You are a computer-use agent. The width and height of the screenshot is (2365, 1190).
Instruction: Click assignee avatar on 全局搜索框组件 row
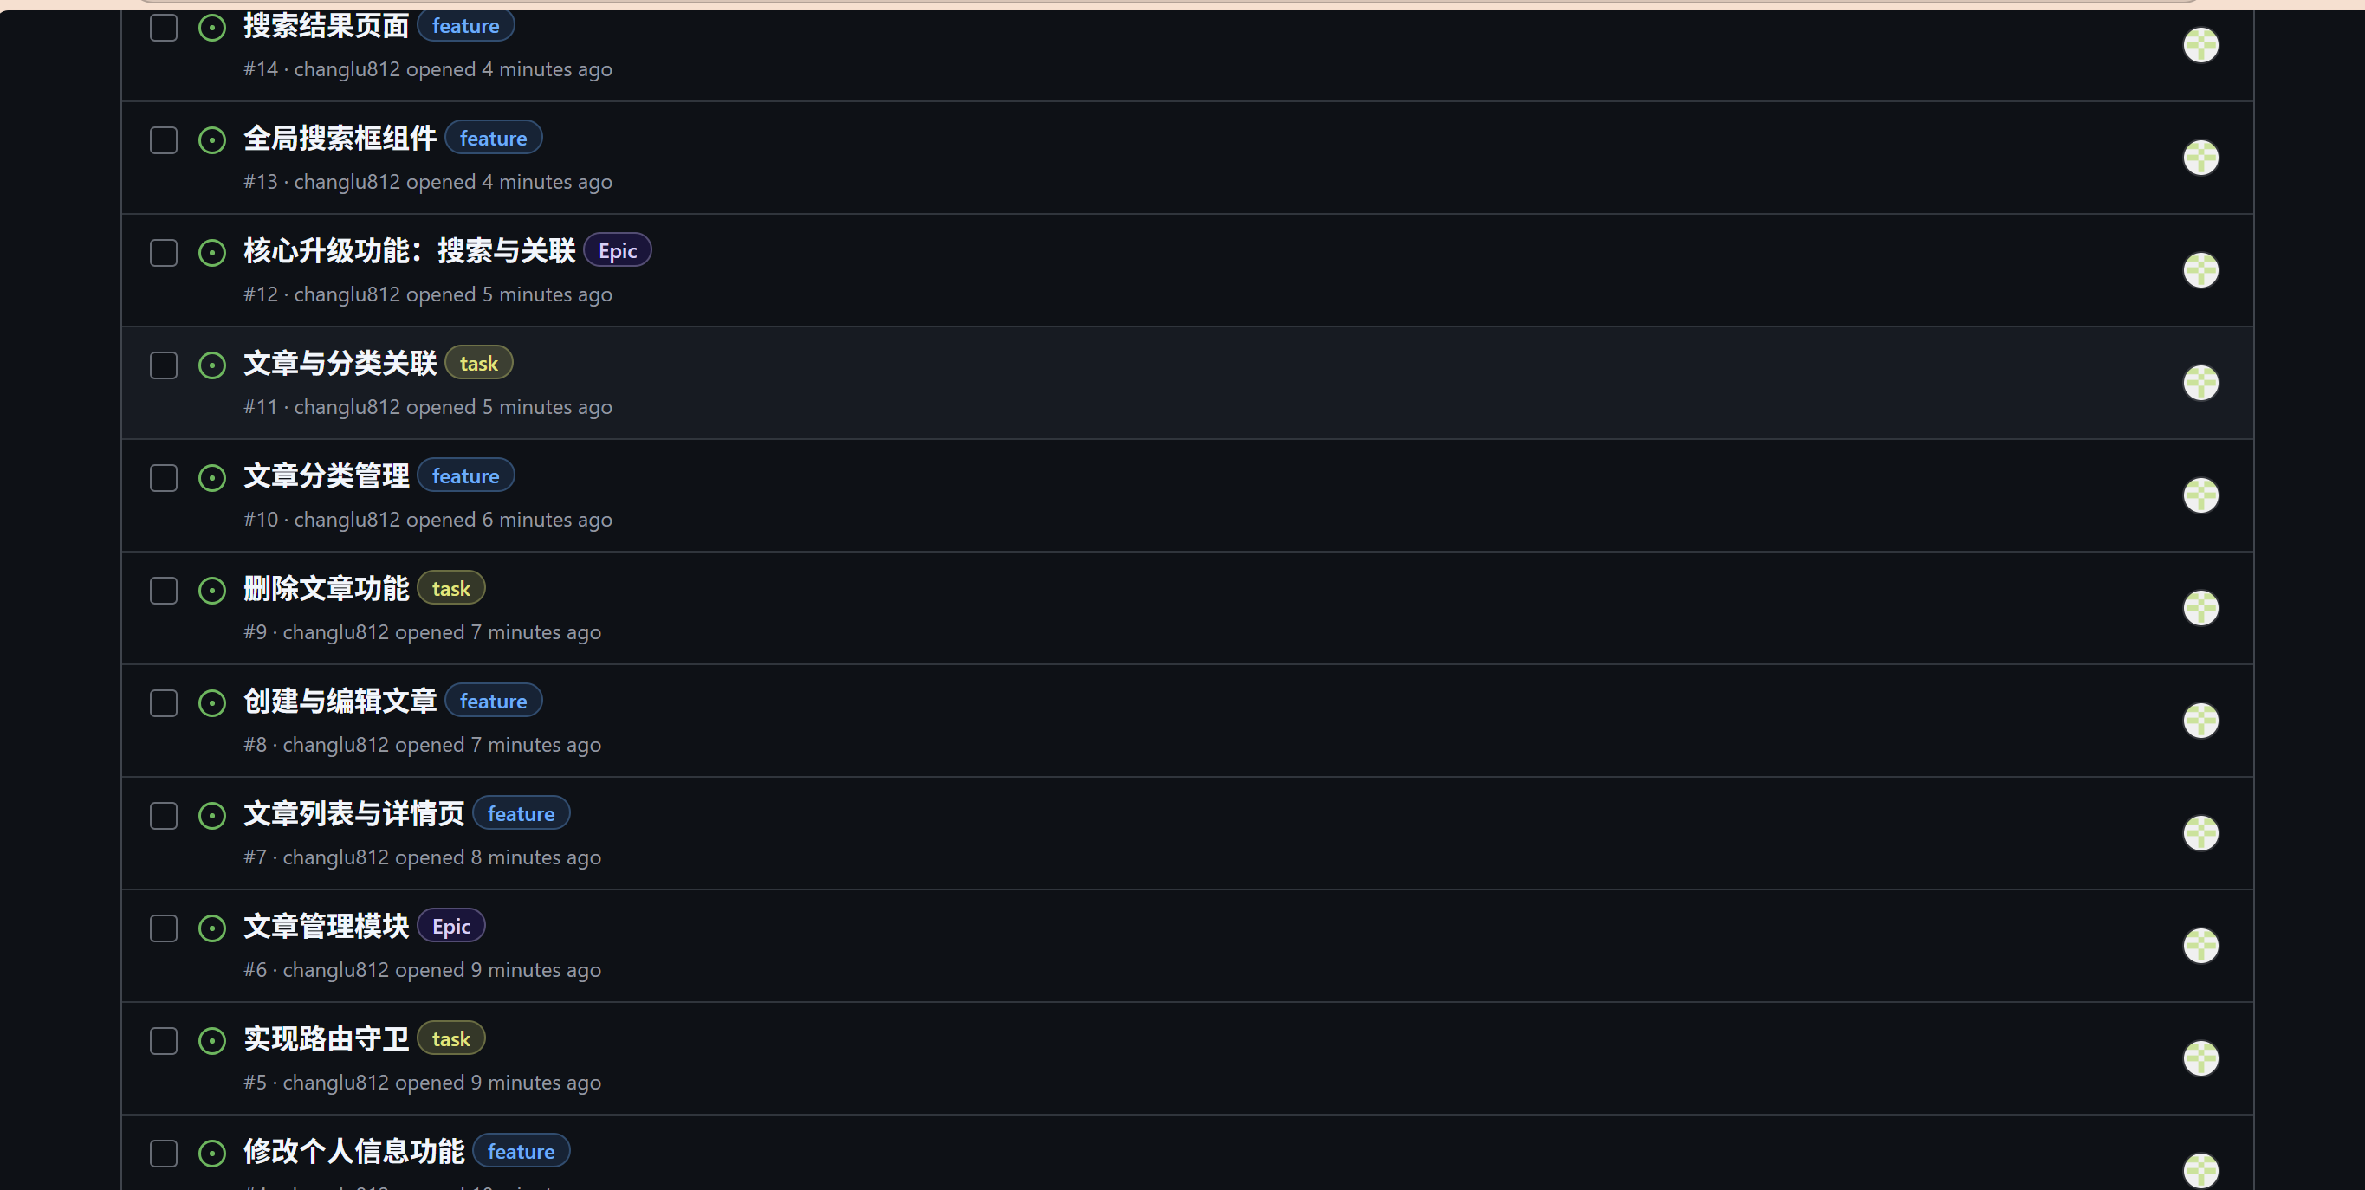2200,158
